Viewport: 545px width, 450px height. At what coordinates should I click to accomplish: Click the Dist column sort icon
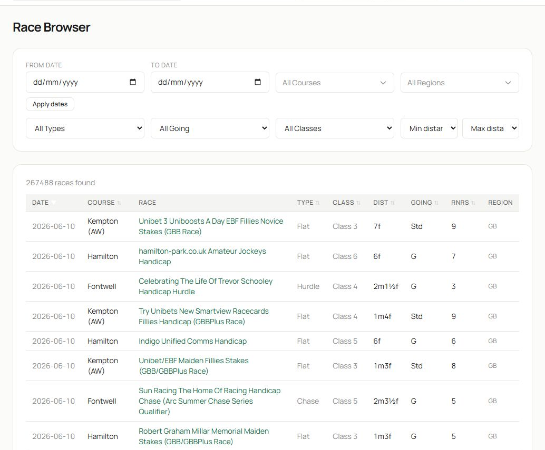(393, 203)
